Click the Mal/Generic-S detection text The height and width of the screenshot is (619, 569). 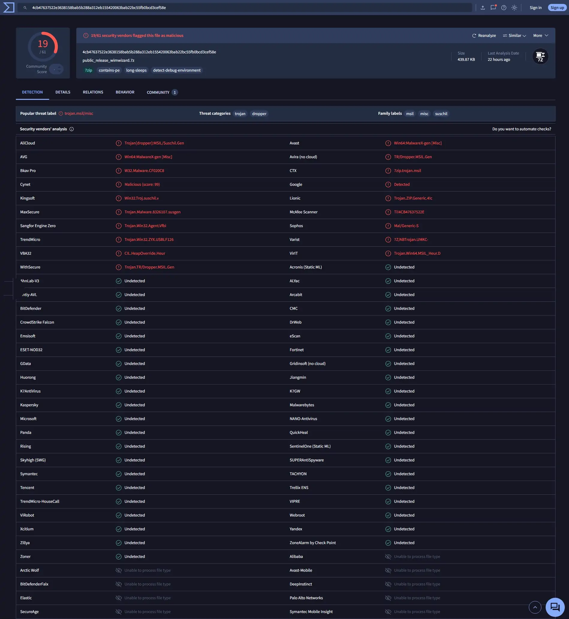click(x=406, y=226)
